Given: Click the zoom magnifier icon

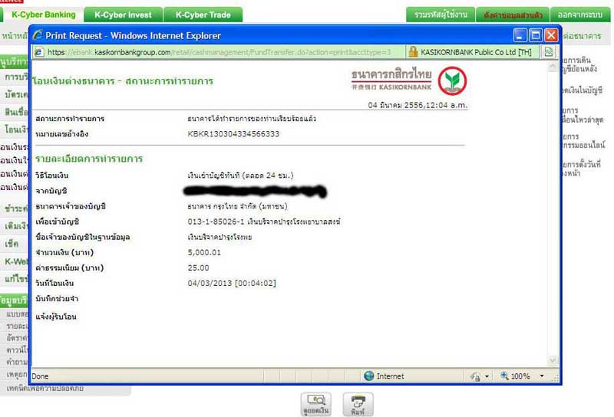Looking at the screenshot, I should (504, 376).
